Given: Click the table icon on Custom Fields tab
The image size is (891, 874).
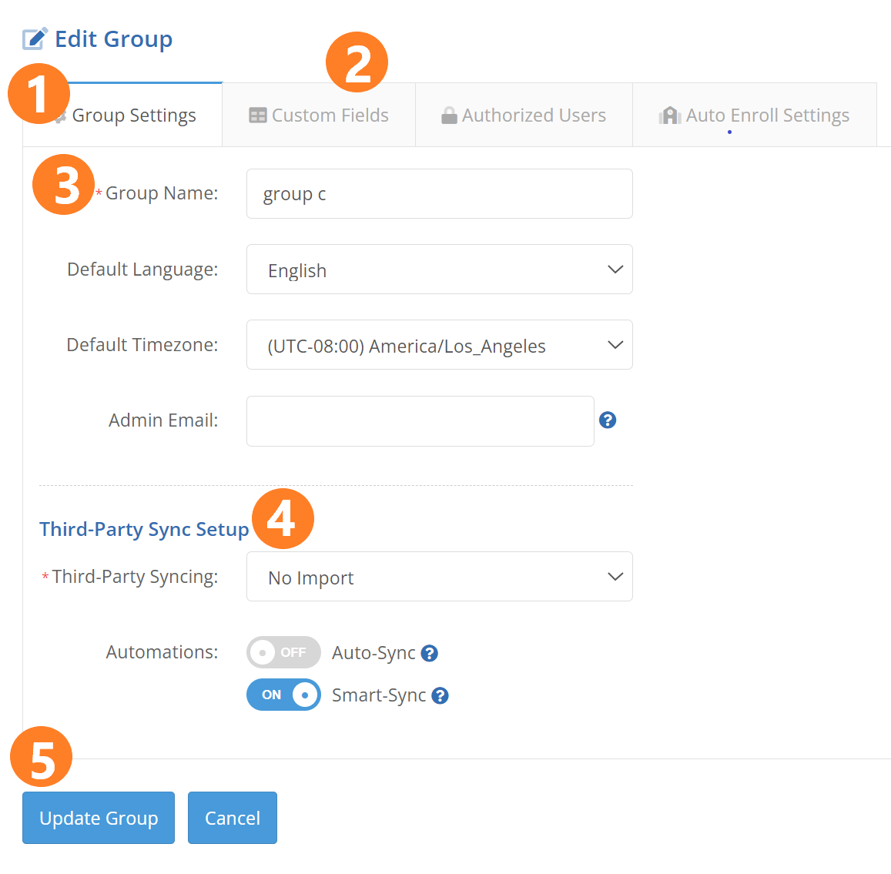Looking at the screenshot, I should (257, 115).
